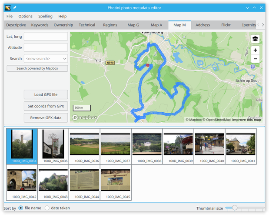The height and width of the screenshot is (215, 269).
Task: Select thumbnail 100D_IMG_0043
Action: coord(53,182)
